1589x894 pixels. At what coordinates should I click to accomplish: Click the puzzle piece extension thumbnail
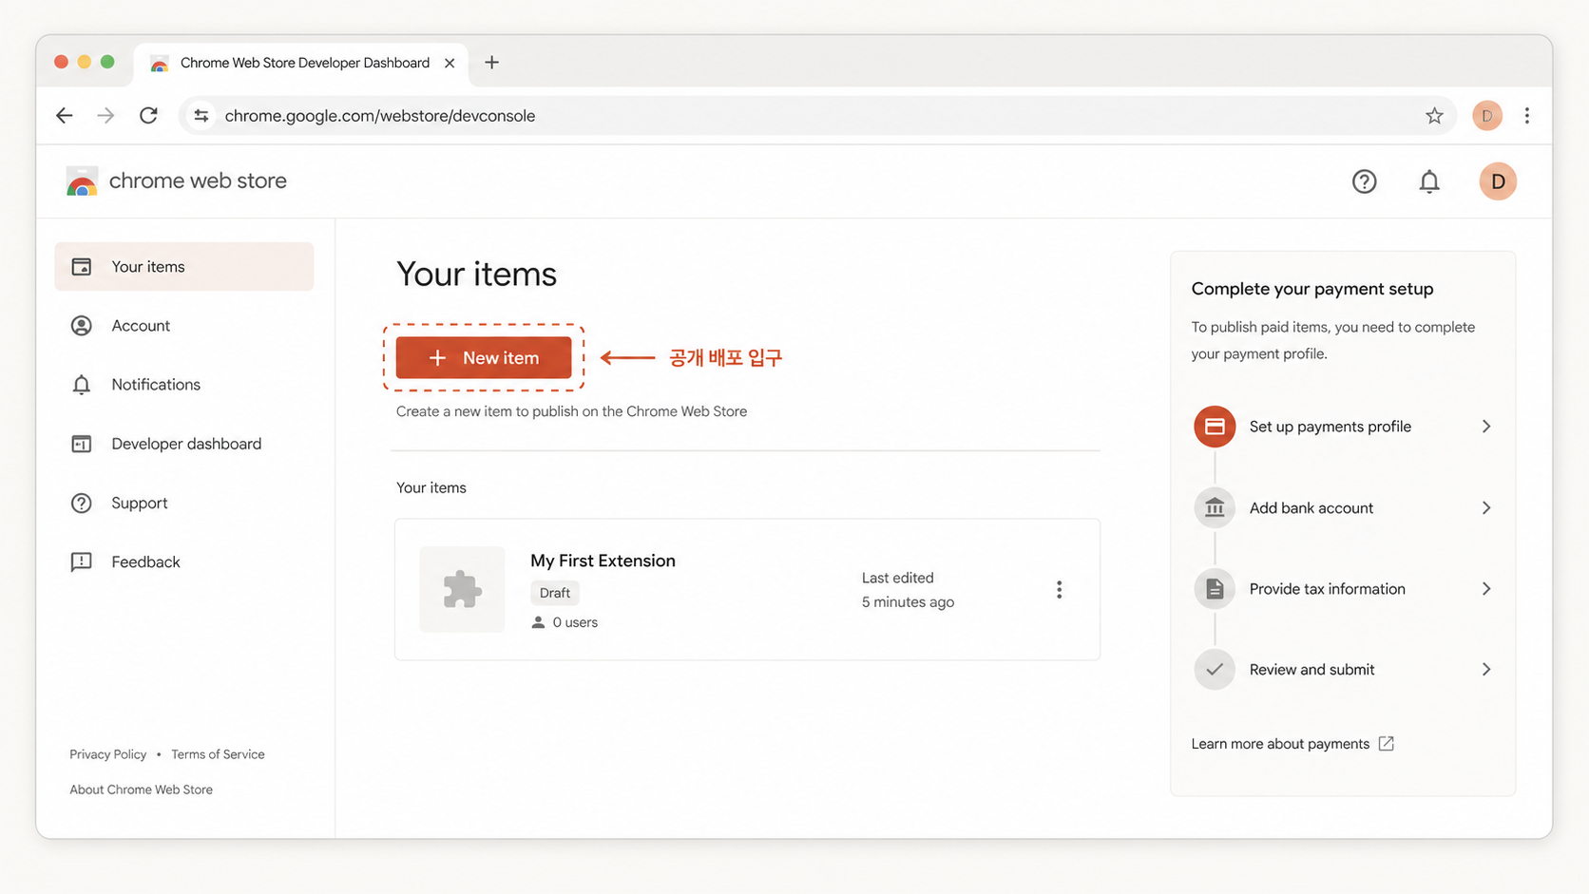(x=462, y=589)
